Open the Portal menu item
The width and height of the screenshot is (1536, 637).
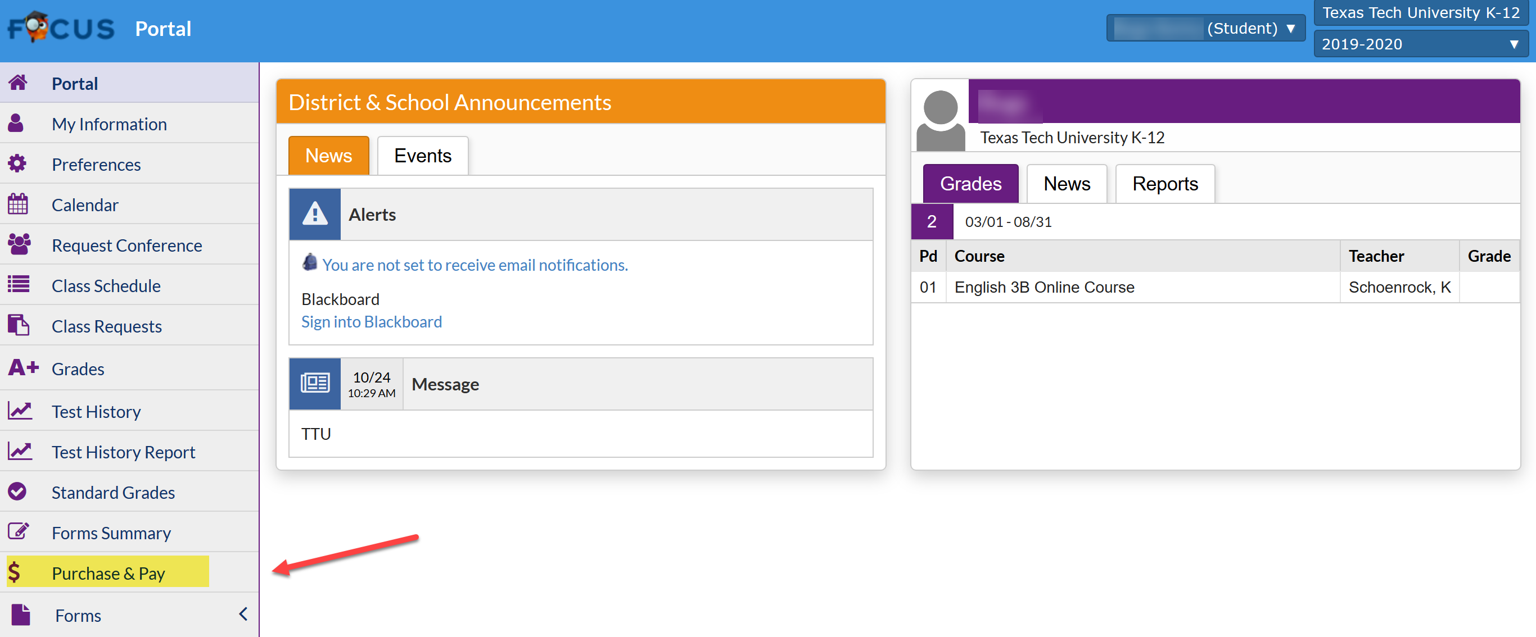[x=129, y=83]
